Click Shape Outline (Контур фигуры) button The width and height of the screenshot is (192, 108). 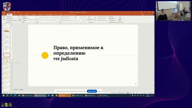coord(102,19)
